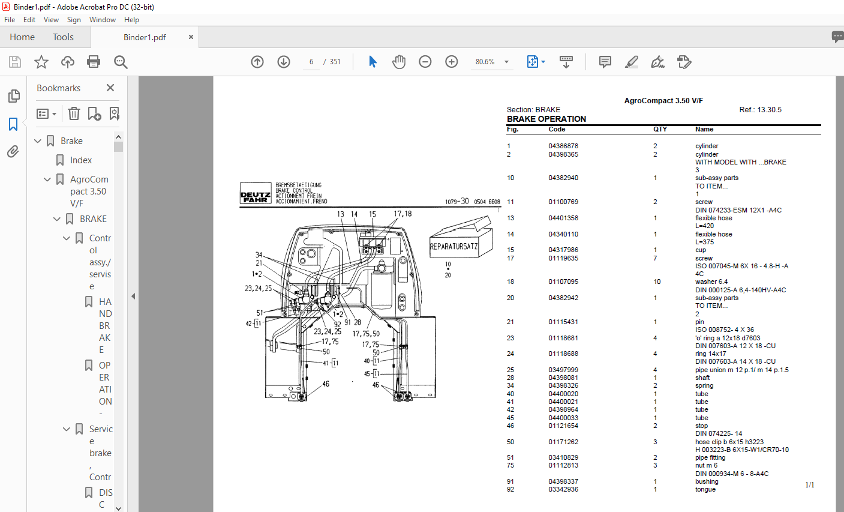This screenshot has height=512, width=844.
Task: Select the Binder1.pdf document tab
Action: pyautogui.click(x=145, y=37)
